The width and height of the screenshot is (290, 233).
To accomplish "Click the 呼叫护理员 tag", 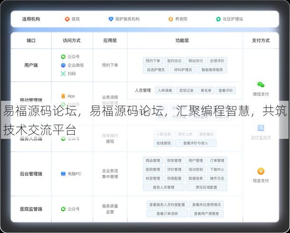I will pos(183,70).
